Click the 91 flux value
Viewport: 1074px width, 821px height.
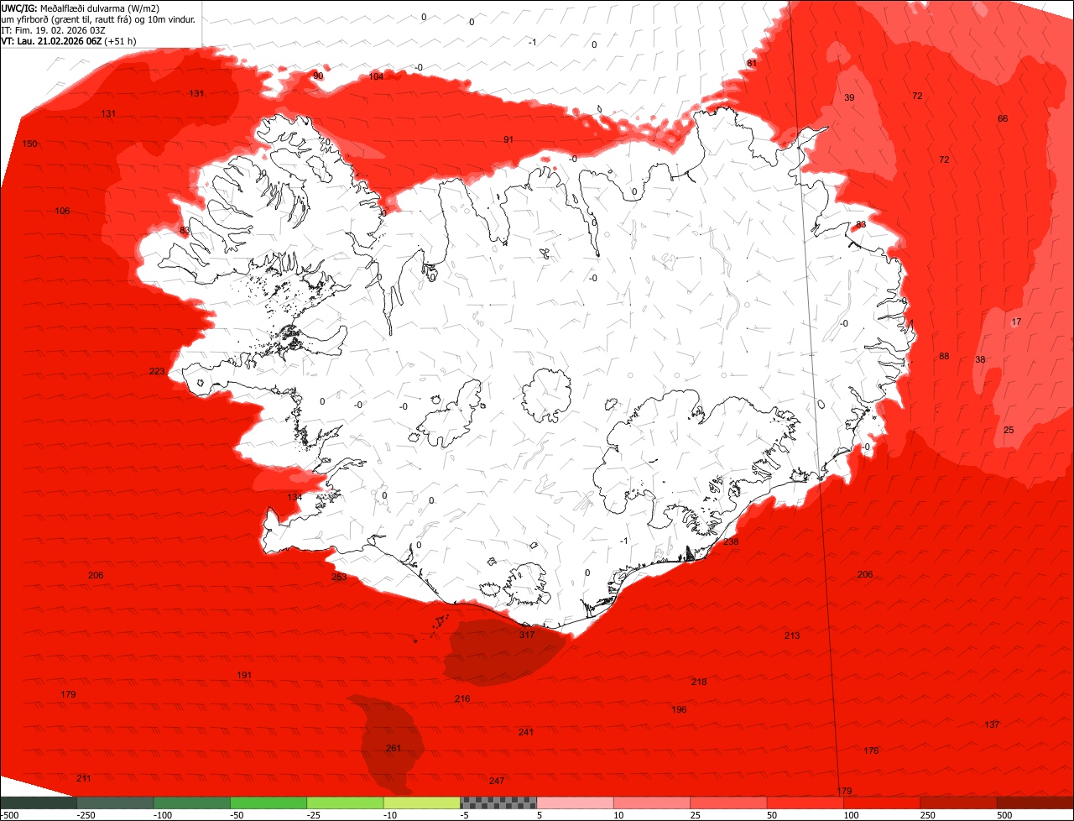point(508,139)
